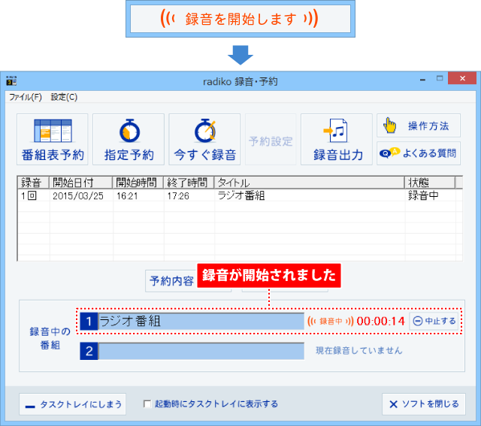Viewport: 481px width, 426px height.
Task: Click the 1回 recording count cell
Action: 29,195
